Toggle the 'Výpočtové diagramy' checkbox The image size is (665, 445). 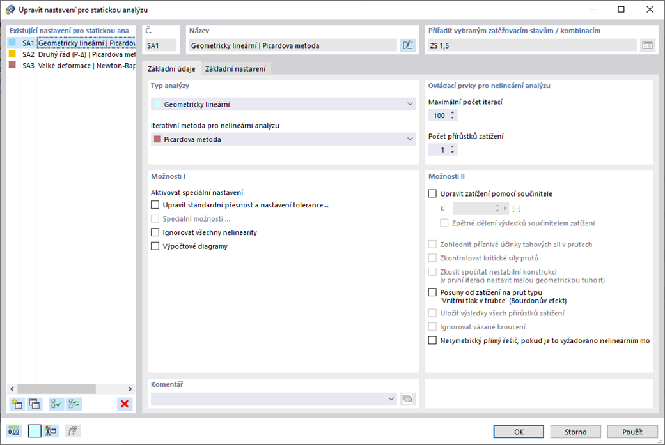(155, 246)
